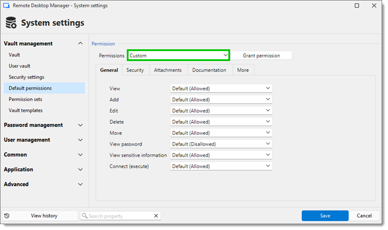
Task: Close the System settings window
Action: click(374, 5)
